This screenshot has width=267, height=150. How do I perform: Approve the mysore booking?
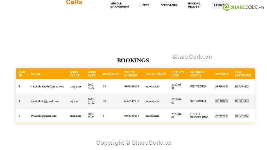pyautogui.click(x=221, y=101)
